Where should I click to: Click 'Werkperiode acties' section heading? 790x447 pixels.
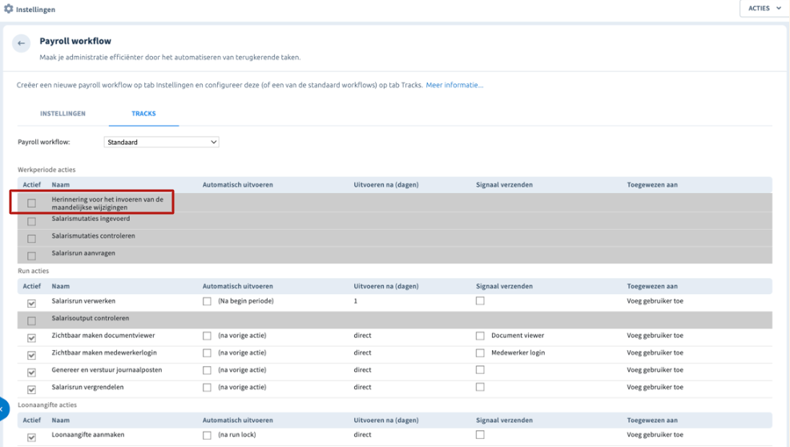click(x=46, y=170)
